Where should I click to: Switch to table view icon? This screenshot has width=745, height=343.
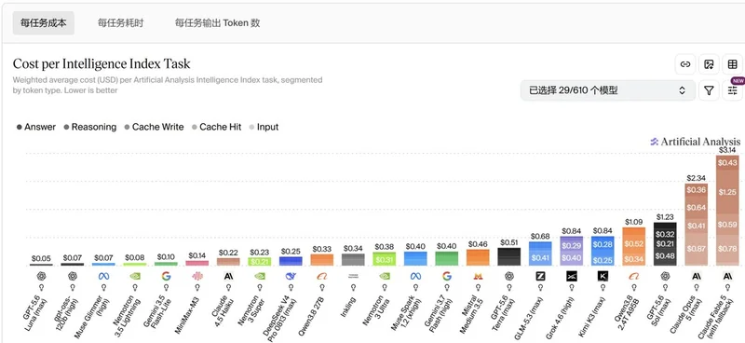[x=733, y=64]
